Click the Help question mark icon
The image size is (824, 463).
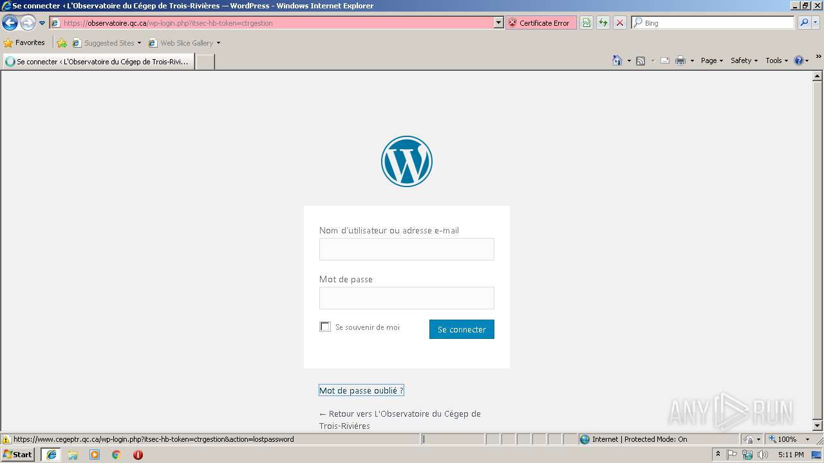(x=799, y=60)
